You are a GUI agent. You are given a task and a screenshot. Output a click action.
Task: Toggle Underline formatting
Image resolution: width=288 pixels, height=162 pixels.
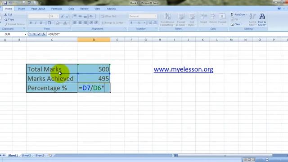(41, 23)
